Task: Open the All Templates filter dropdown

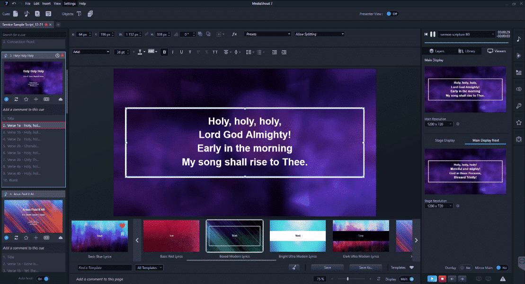Action: point(148,267)
